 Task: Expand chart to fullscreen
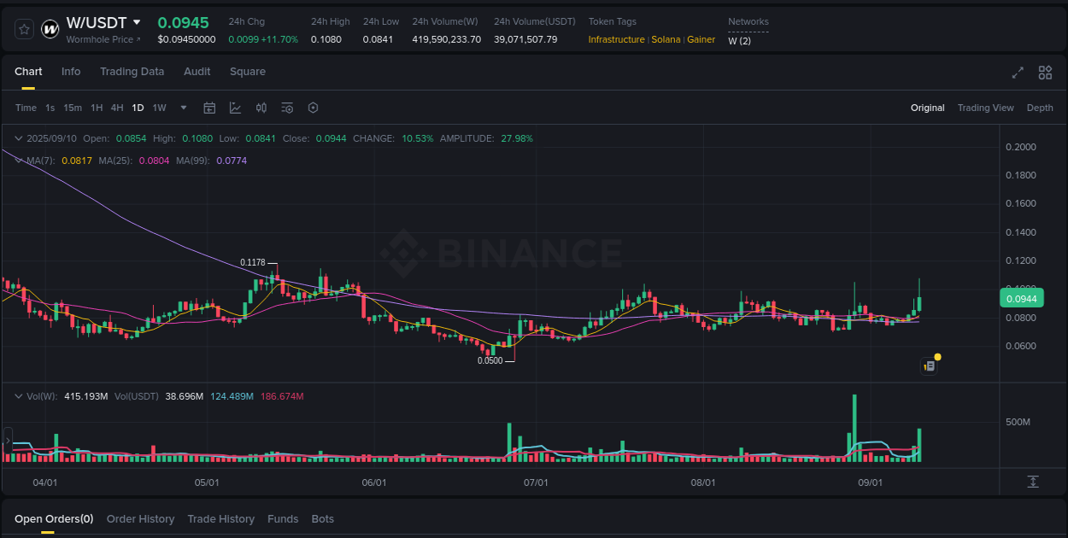1018,73
